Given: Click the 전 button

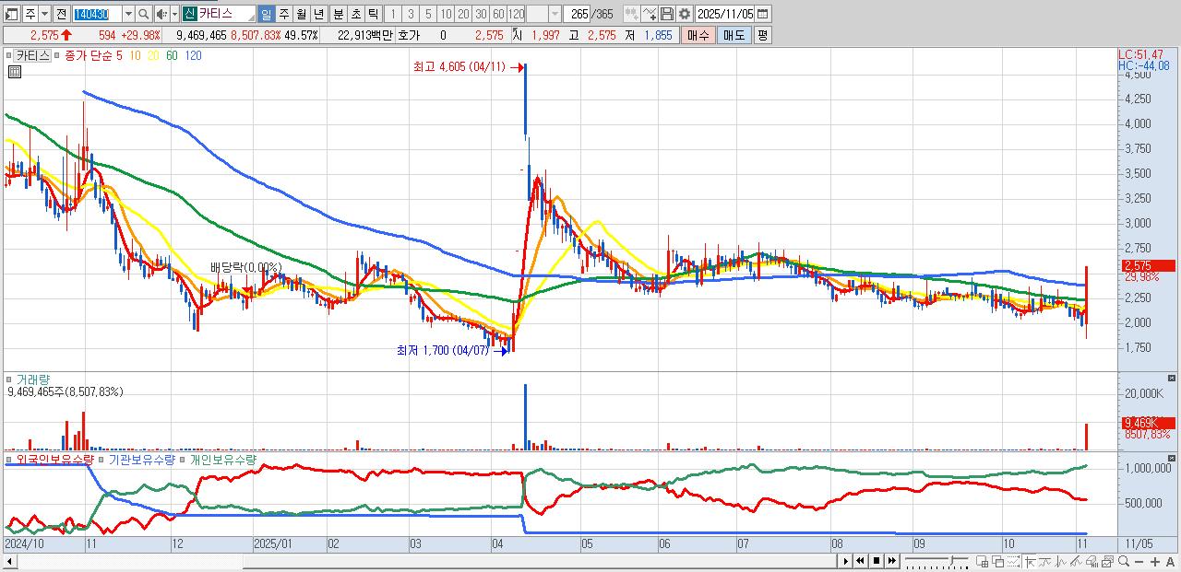Looking at the screenshot, I should (x=61, y=15).
